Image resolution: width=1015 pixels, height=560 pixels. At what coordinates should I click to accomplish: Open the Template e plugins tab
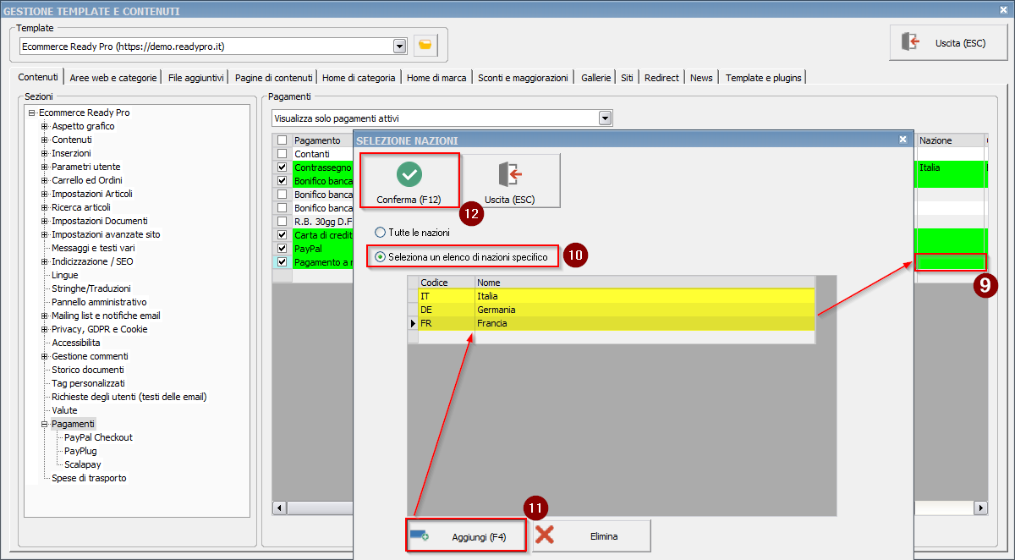pos(763,78)
